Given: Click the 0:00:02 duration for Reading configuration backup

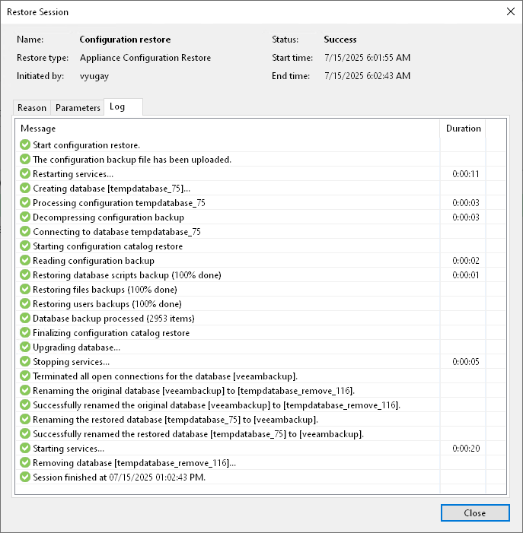Looking at the screenshot, I should (x=465, y=261).
